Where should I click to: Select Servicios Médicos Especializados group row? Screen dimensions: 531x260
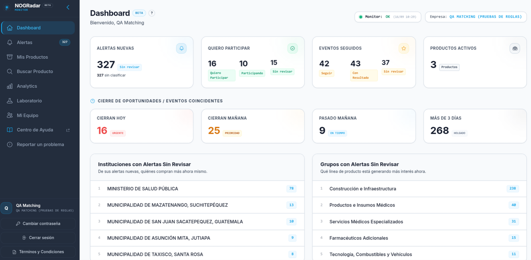(419, 222)
